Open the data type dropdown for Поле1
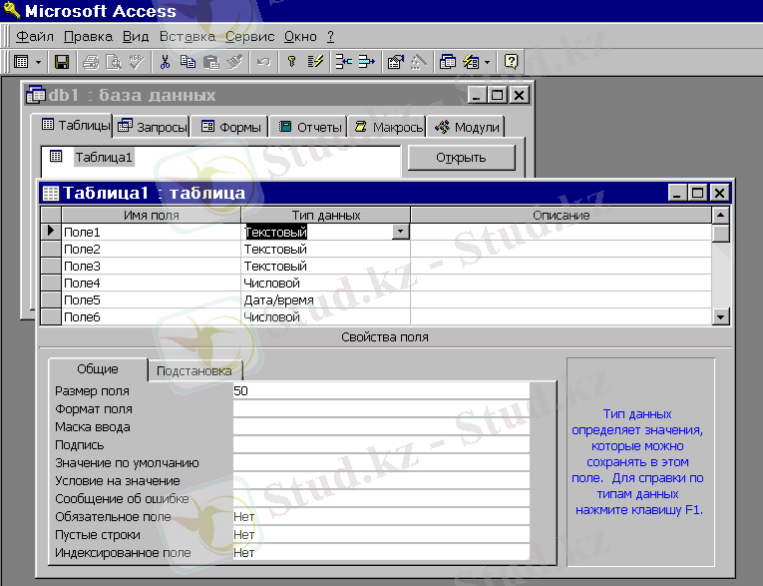763x586 pixels. tap(400, 232)
